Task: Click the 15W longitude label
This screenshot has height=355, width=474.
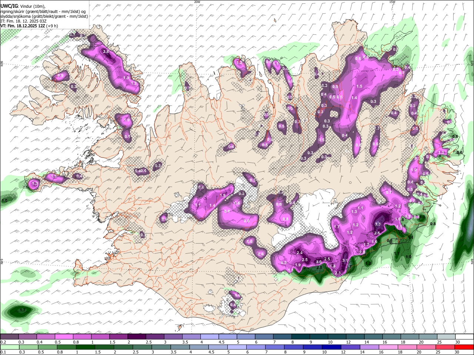Action: pos(392,2)
